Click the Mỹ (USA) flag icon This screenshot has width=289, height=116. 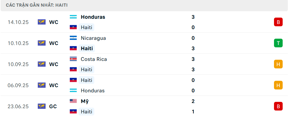(x=73, y=101)
